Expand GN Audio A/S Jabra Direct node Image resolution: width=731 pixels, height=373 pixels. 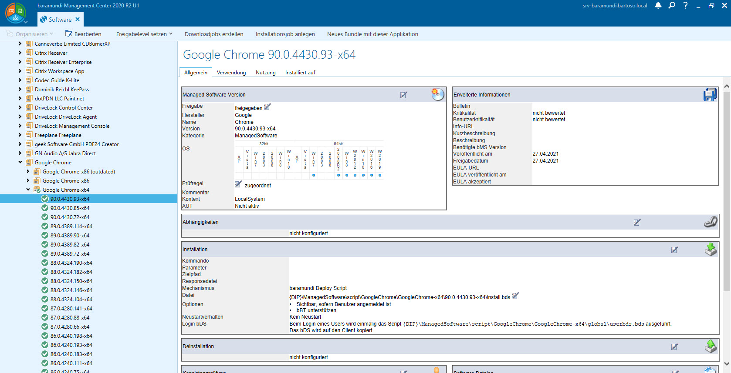[20, 153]
